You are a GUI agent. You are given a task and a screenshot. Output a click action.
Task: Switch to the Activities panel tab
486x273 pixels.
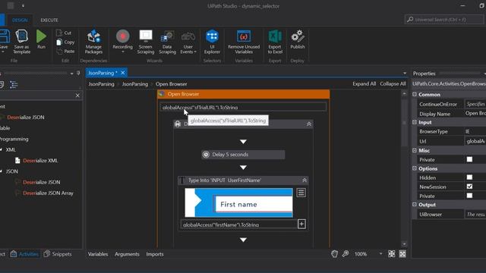coord(24,254)
